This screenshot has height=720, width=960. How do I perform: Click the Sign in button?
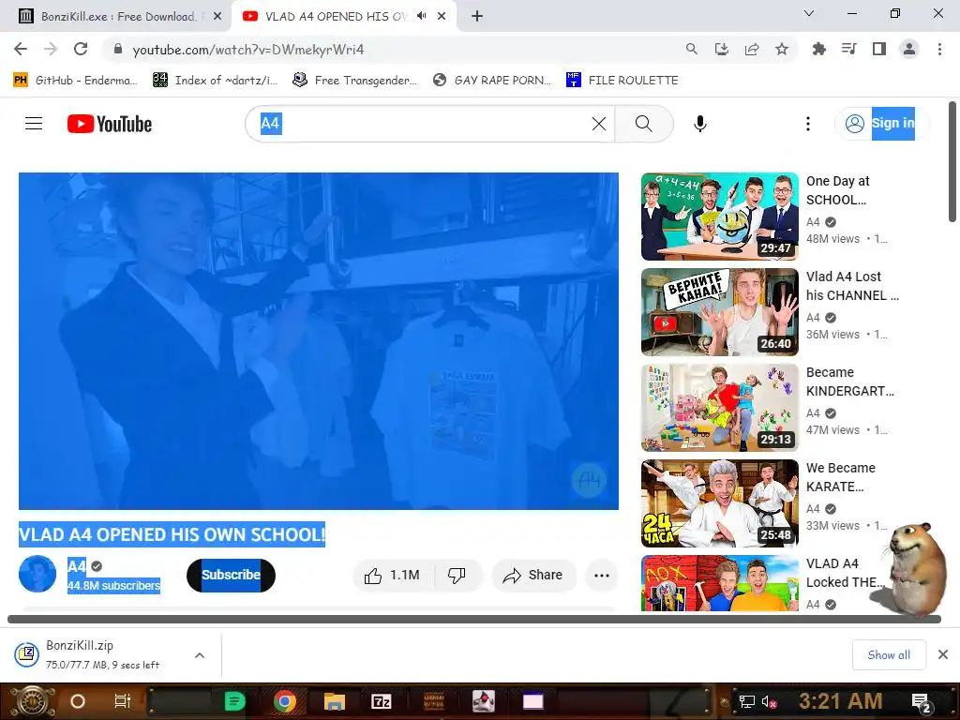(881, 124)
